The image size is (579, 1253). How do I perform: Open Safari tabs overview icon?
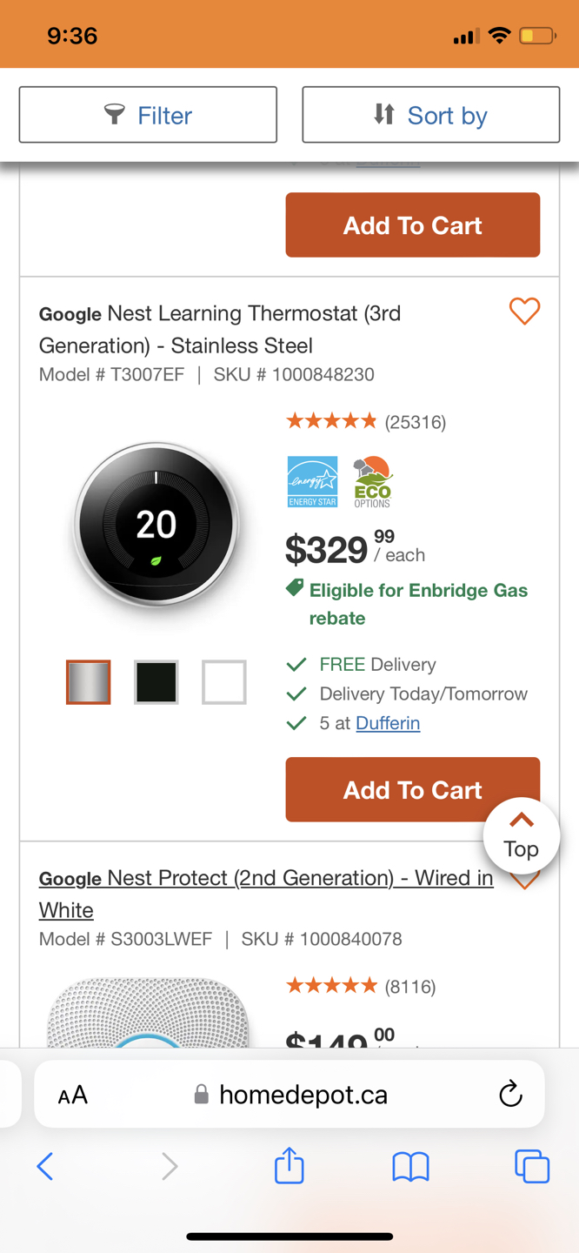point(531,1166)
